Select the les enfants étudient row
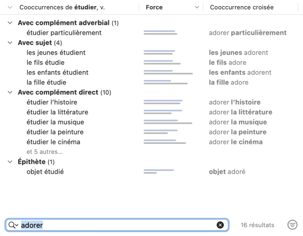 click(151, 72)
